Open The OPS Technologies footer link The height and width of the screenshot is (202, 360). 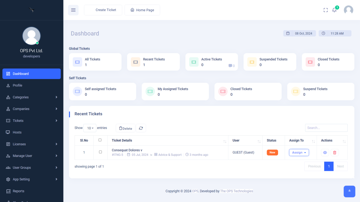pyautogui.click(x=236, y=191)
